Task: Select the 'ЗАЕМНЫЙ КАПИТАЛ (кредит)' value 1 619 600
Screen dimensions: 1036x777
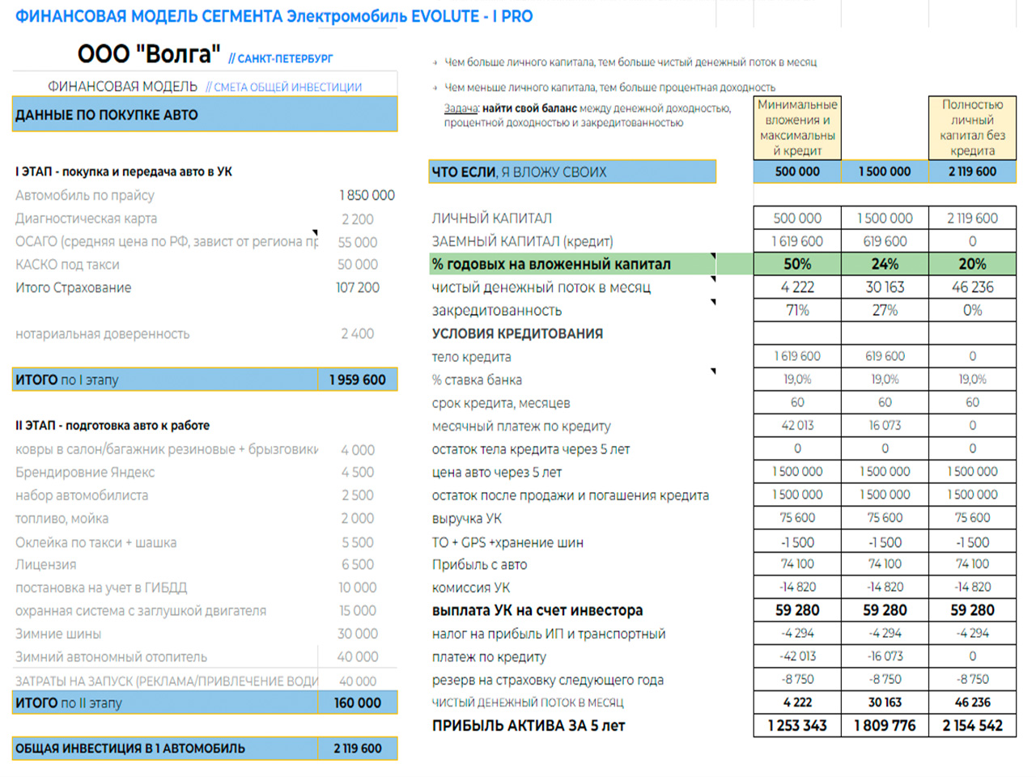Action: click(797, 241)
